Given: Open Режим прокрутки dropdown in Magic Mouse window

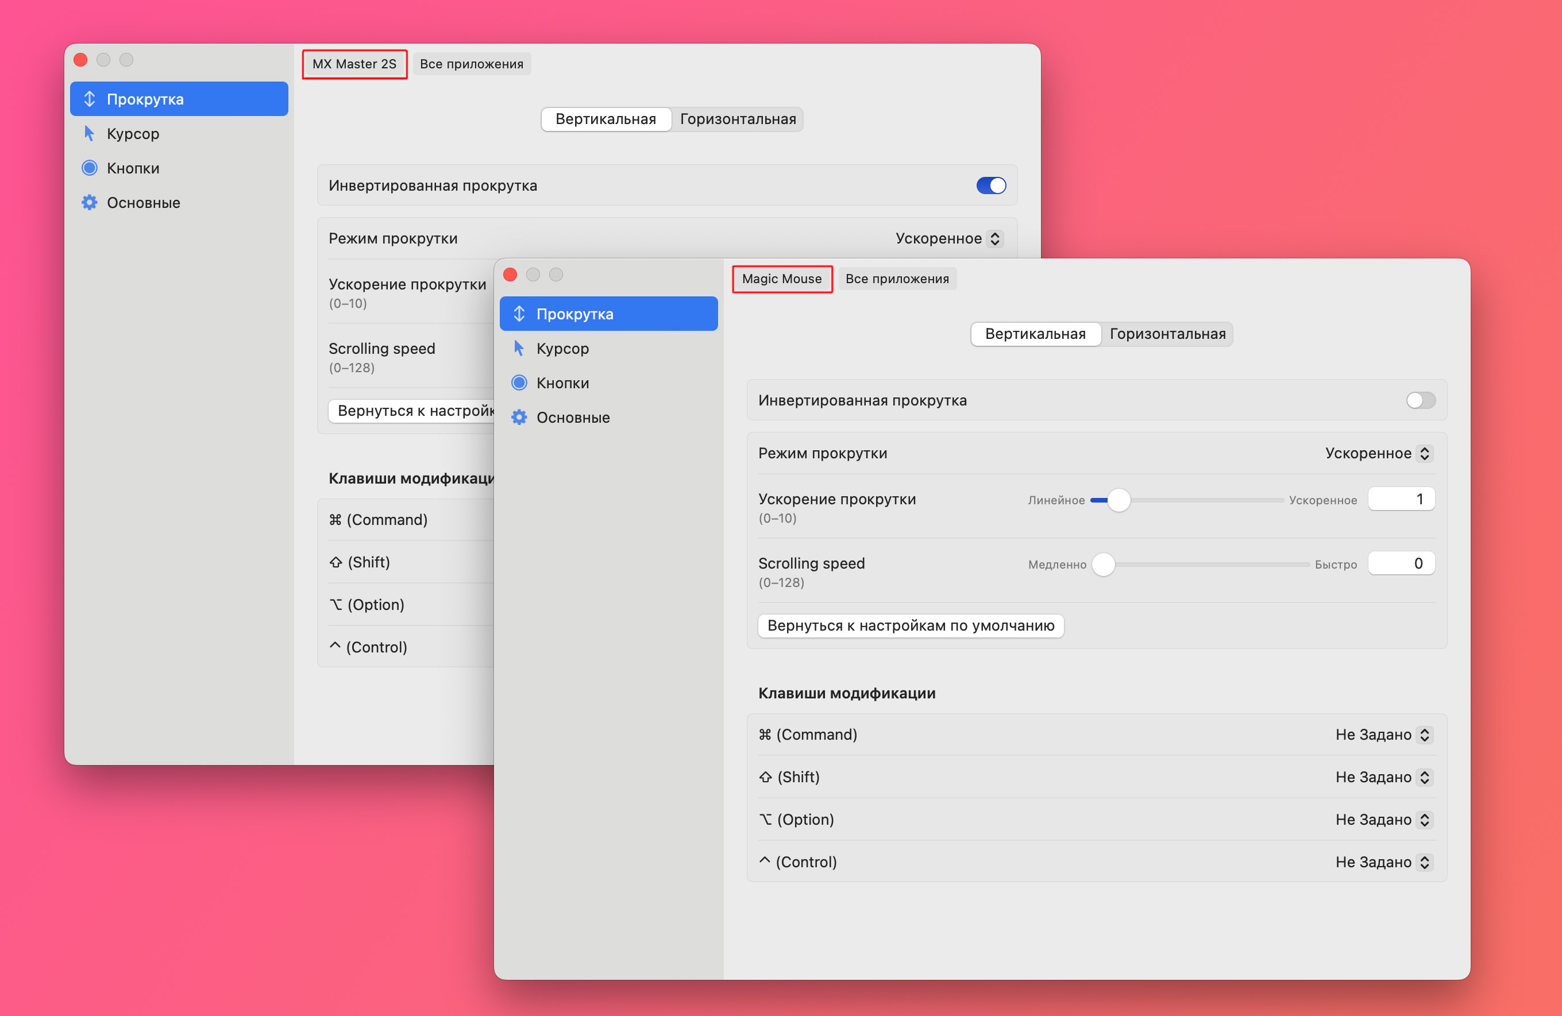Looking at the screenshot, I should click(x=1378, y=454).
